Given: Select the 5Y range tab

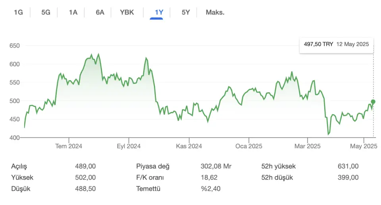Looking at the screenshot, I should 186,12.
